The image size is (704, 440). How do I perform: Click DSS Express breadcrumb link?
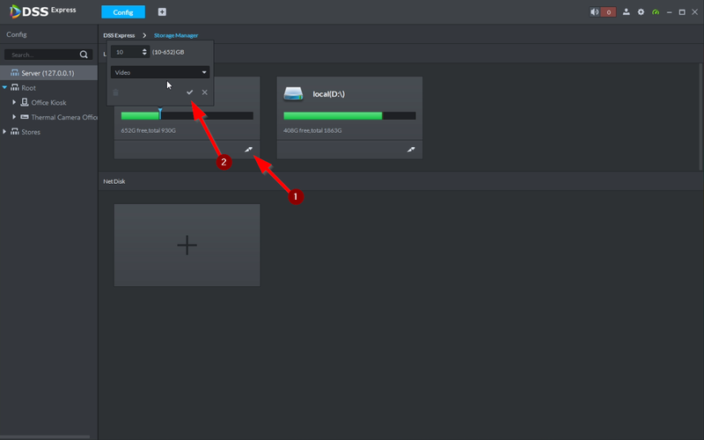click(x=119, y=35)
